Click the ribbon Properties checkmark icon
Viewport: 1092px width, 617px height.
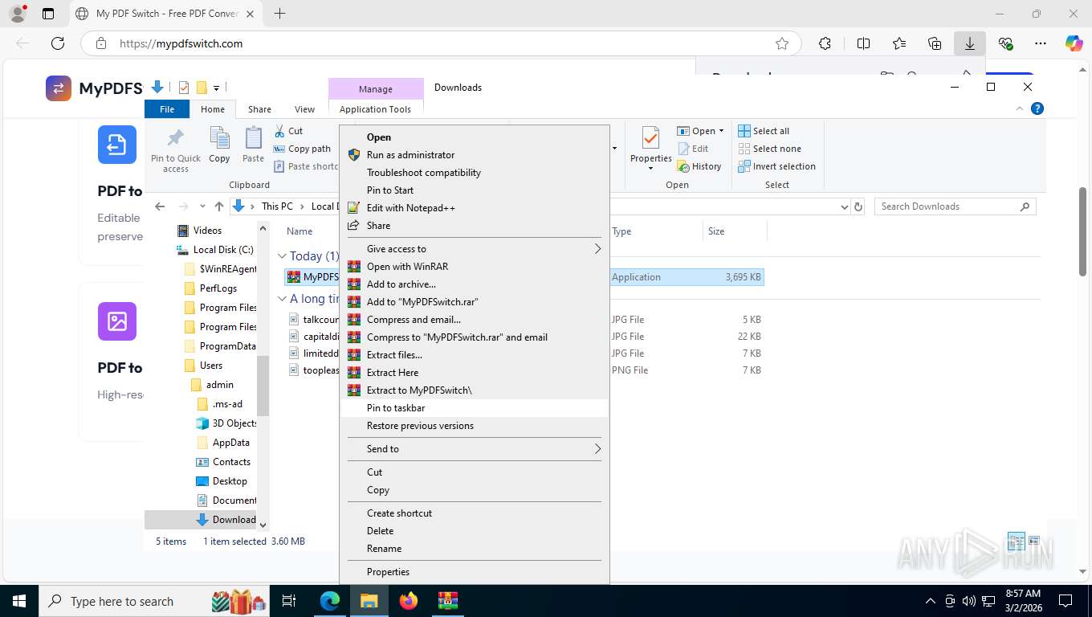pyautogui.click(x=650, y=138)
